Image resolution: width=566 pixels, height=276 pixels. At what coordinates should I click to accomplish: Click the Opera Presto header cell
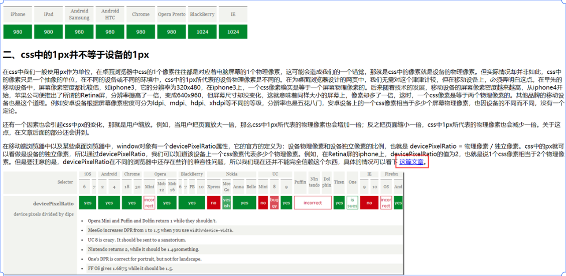point(172,15)
